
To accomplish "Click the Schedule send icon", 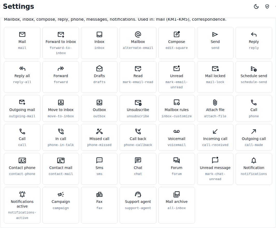I will 254,69.
